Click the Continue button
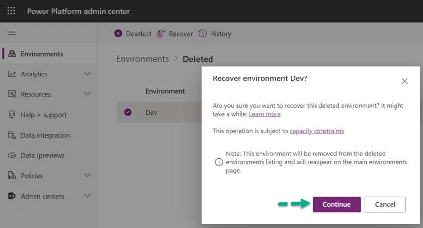This screenshot has width=423, height=228. click(336, 204)
